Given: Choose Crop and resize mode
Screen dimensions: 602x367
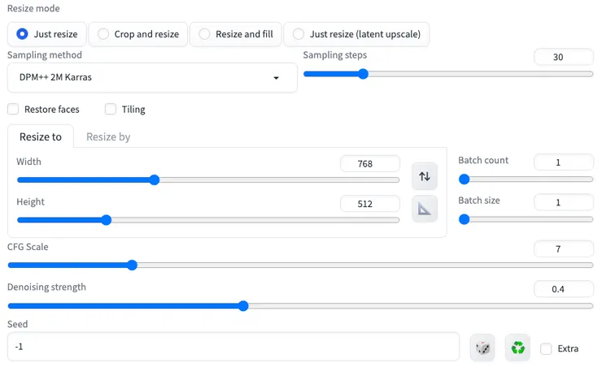Looking at the screenshot, I should (103, 34).
